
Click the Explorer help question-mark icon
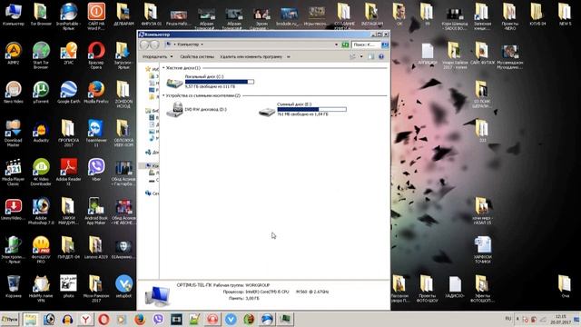pyautogui.click(x=381, y=56)
